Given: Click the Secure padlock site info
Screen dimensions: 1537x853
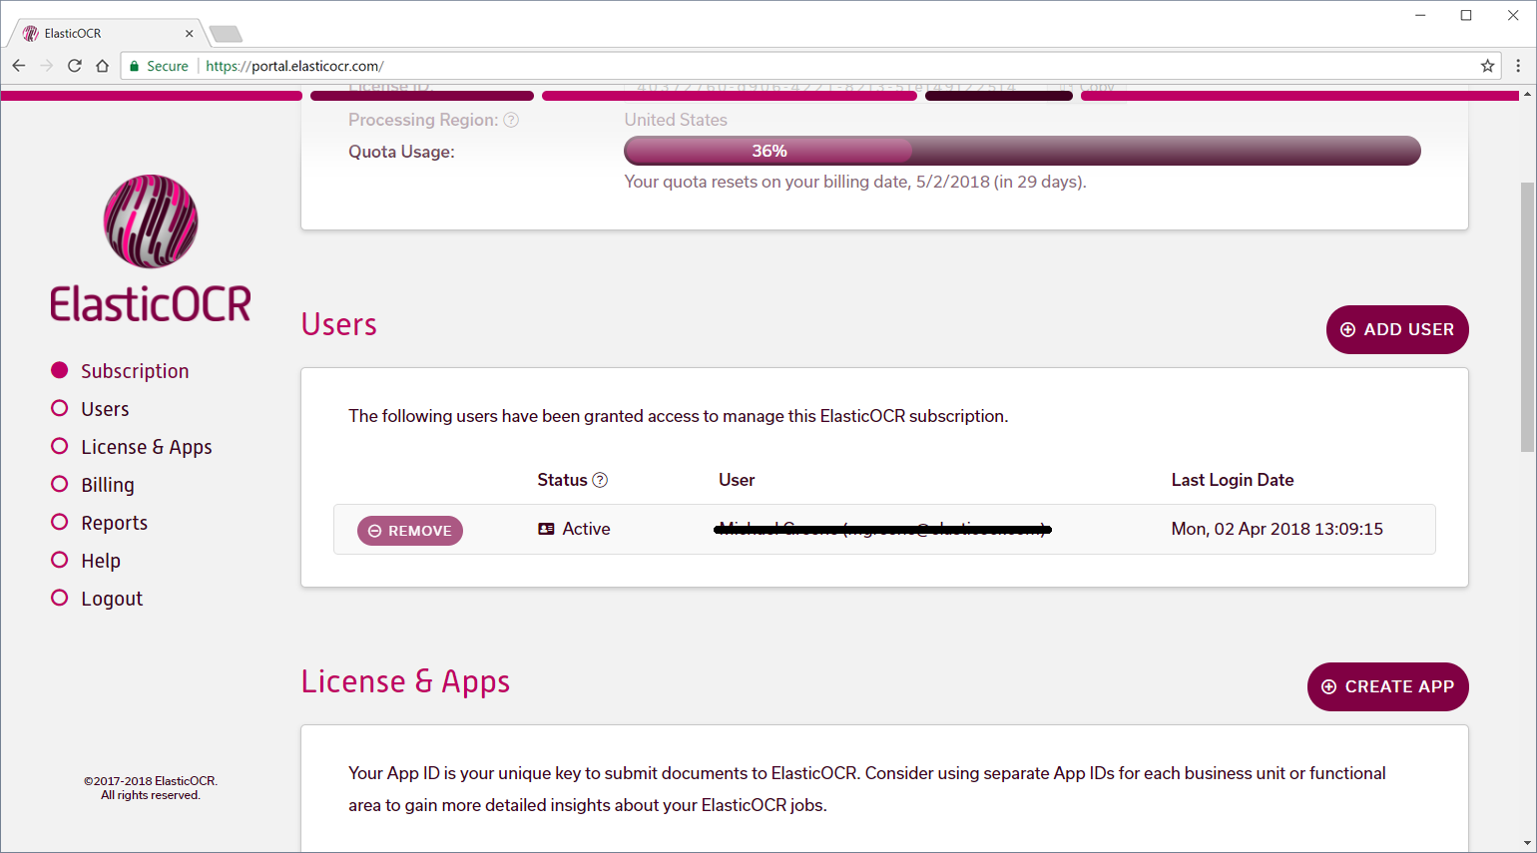Looking at the screenshot, I should point(159,66).
